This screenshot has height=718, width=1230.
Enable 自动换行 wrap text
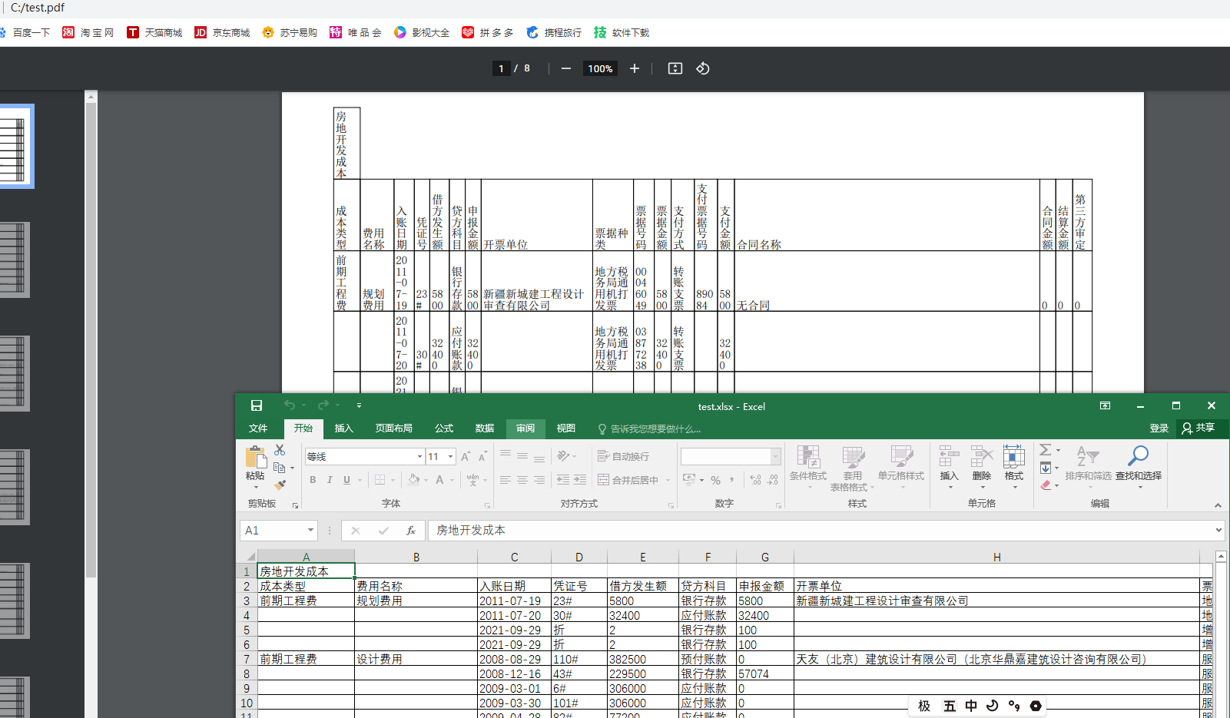623,456
